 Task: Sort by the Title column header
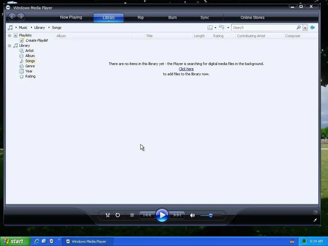(168, 36)
